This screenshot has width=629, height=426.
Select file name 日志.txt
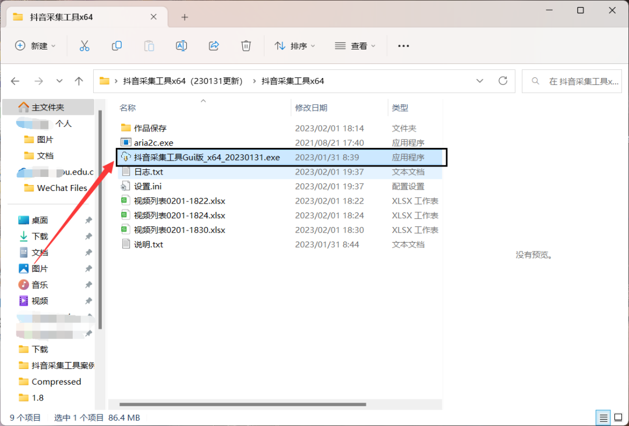pos(149,172)
